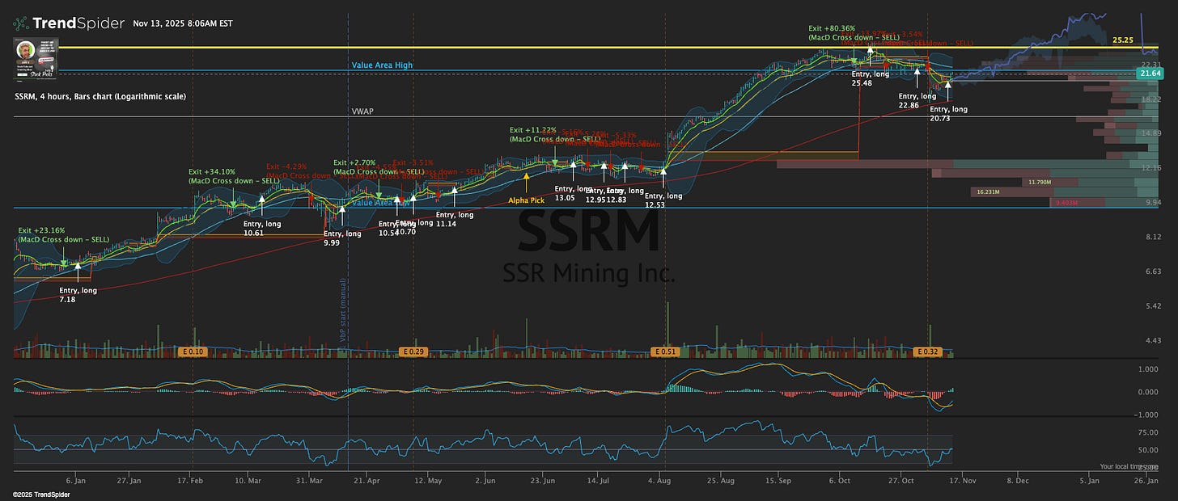Open the E 0.10 earnings marker
1178x501 pixels.
(x=192, y=352)
